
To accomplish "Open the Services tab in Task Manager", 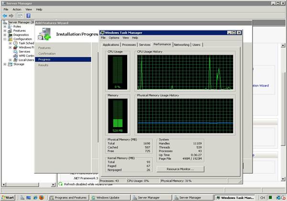I will coord(144,45).
